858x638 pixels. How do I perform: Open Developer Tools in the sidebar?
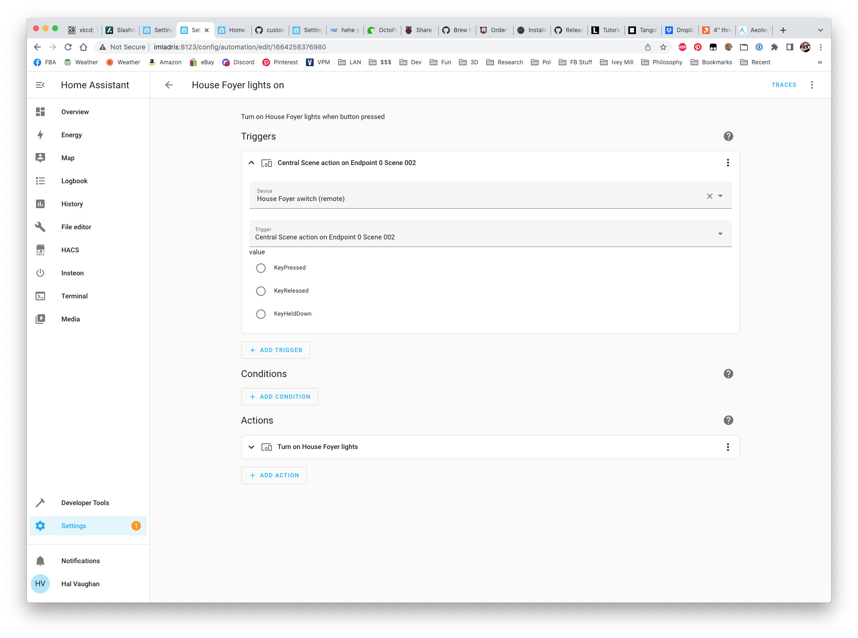click(x=85, y=503)
